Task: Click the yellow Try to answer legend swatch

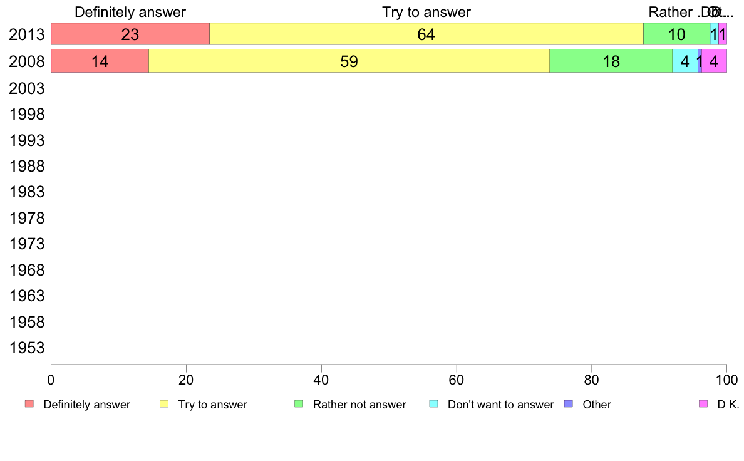Action: pyautogui.click(x=164, y=404)
